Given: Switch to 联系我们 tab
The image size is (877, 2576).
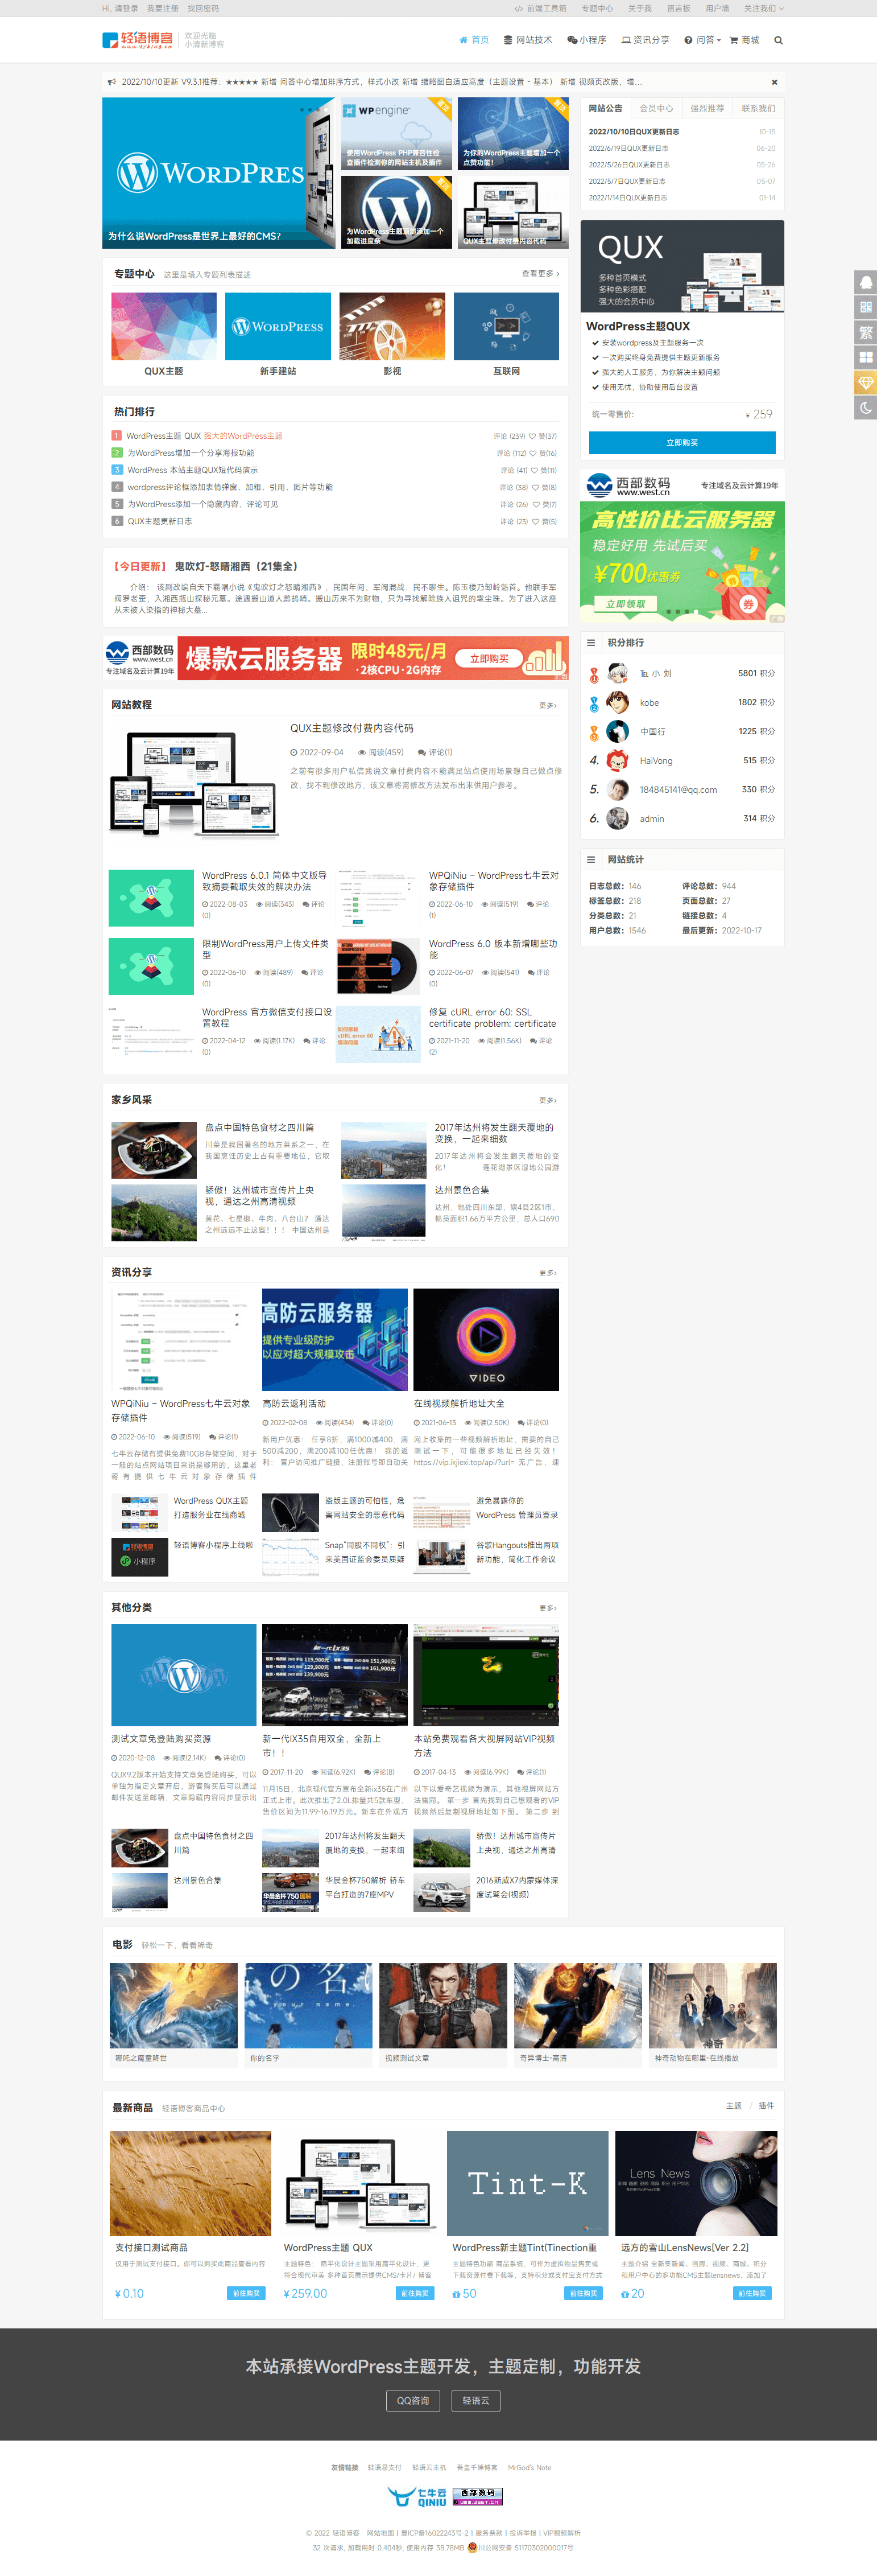Looking at the screenshot, I should [758, 108].
